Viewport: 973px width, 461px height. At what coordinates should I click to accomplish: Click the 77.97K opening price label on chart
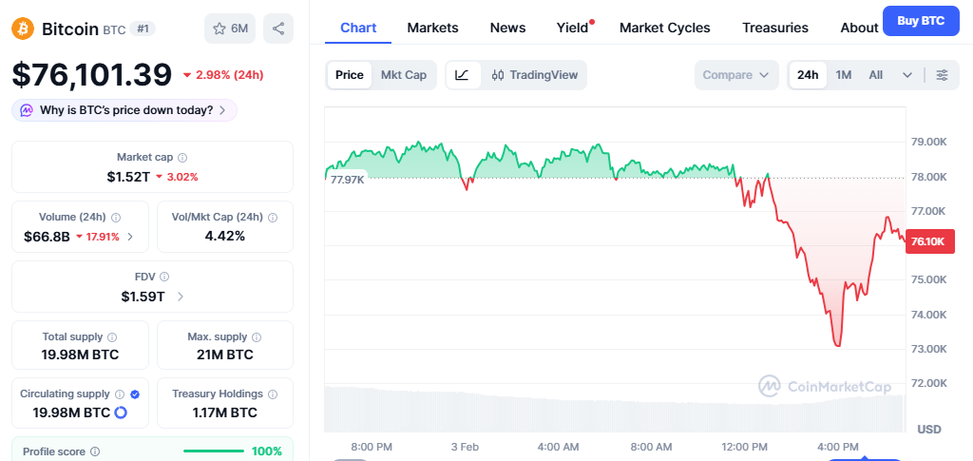coord(348,180)
